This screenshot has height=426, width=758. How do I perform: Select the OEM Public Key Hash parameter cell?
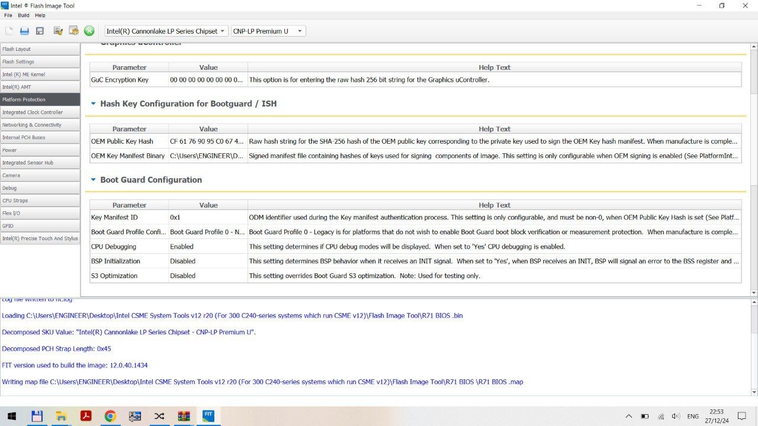(x=129, y=141)
